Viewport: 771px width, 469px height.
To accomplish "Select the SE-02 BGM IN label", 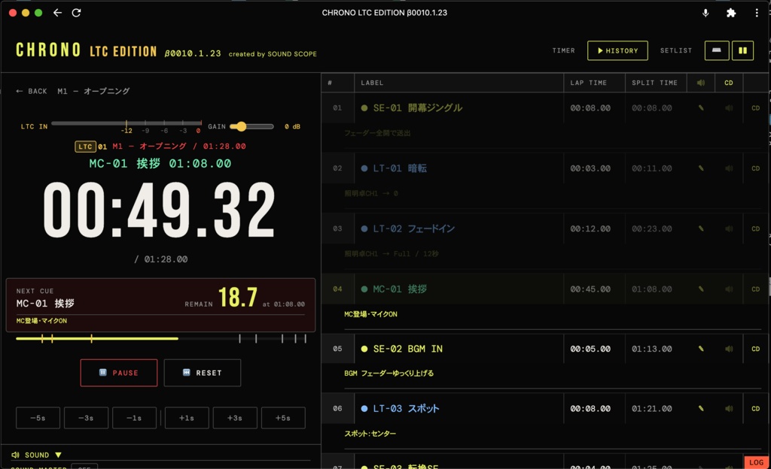I will (407, 349).
